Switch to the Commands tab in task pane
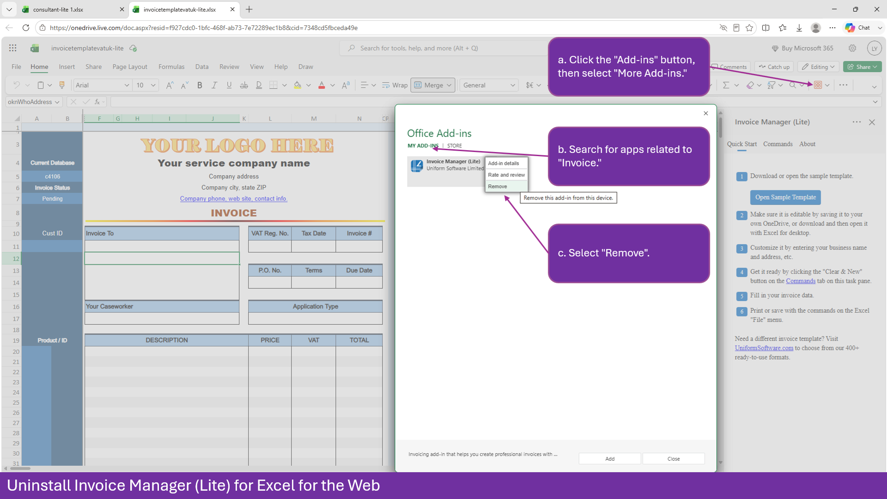The height and width of the screenshot is (499, 887). click(778, 144)
